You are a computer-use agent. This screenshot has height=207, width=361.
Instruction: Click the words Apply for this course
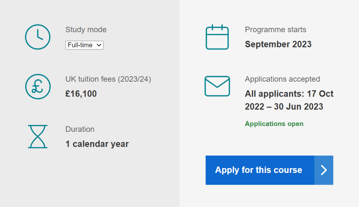click(x=258, y=170)
